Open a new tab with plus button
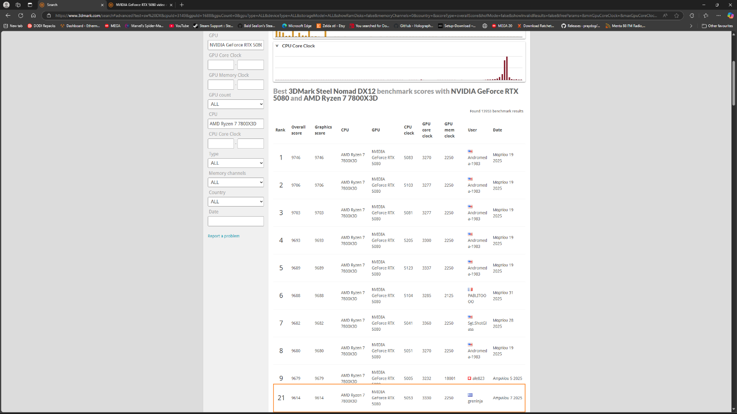 click(x=182, y=5)
